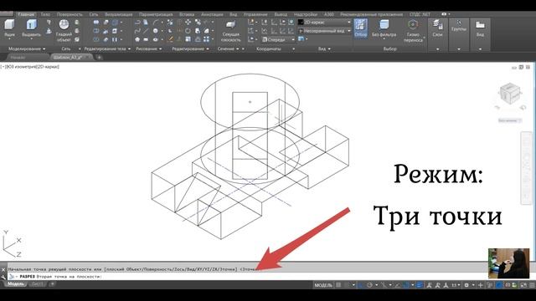Screen dimensions: 536x301
Task: Expand the Моделирование panel
Action: 27,48
